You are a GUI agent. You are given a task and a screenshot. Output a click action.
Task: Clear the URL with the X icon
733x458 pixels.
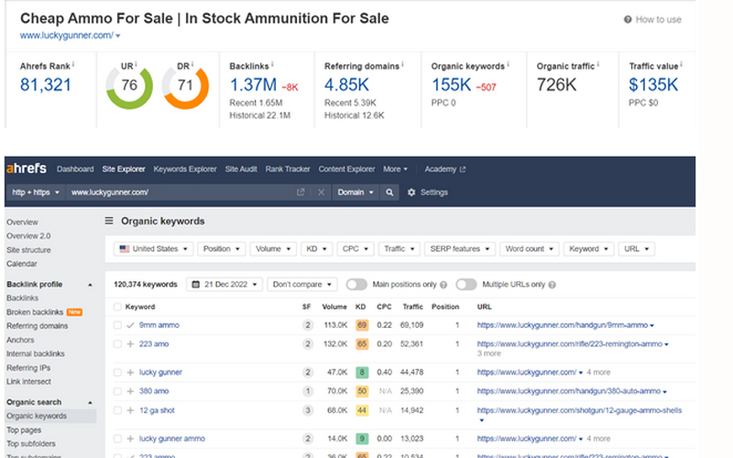[x=322, y=192]
